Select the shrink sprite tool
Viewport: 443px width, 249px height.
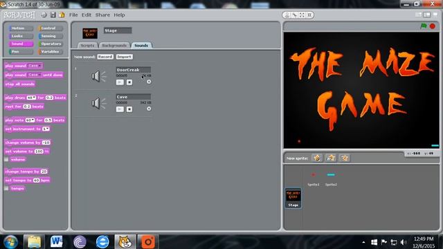point(309,15)
